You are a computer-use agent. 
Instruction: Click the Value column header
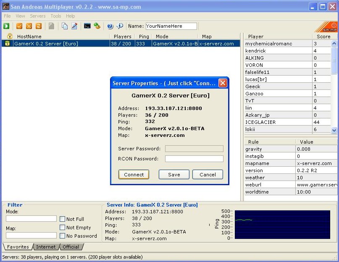(316, 142)
